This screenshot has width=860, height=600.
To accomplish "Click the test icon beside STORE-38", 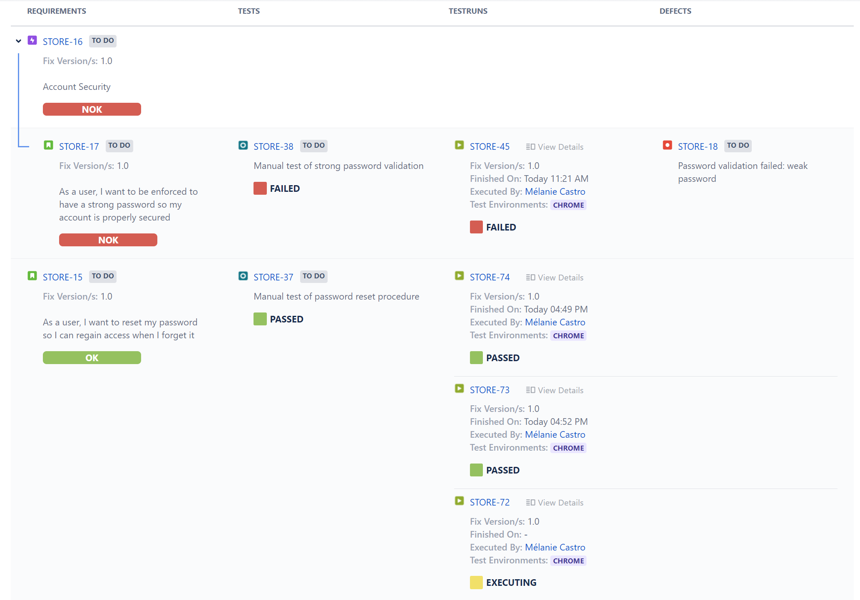I will pos(243,145).
